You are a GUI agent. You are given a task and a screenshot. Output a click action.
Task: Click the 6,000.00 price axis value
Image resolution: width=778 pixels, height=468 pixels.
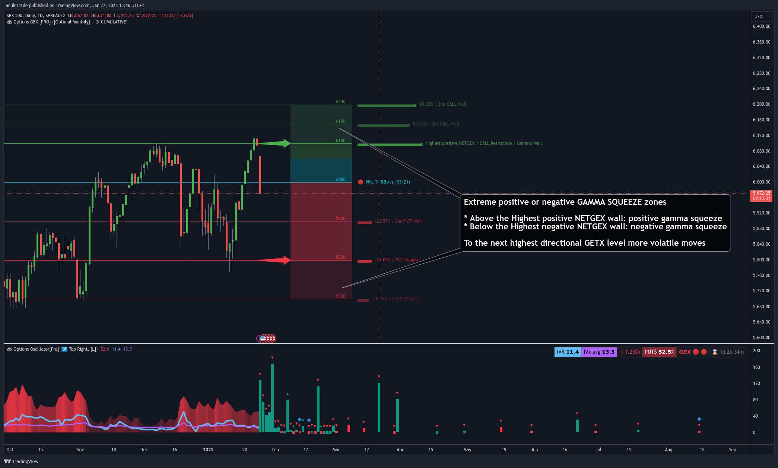pos(761,182)
